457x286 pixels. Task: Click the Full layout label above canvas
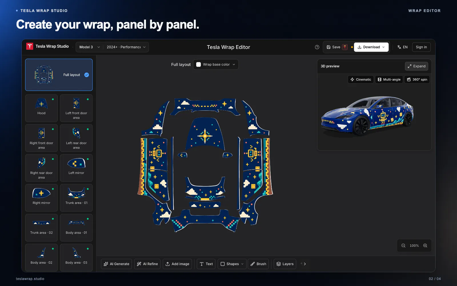pyautogui.click(x=181, y=65)
